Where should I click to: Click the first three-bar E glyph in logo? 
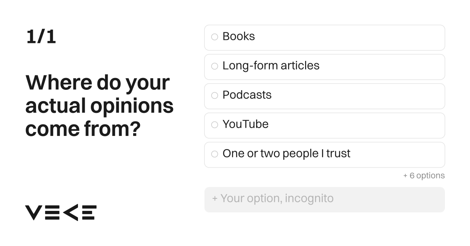52,212
